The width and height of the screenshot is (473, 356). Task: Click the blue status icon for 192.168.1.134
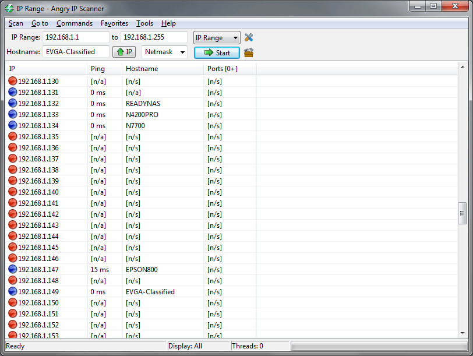pyautogui.click(x=13, y=125)
